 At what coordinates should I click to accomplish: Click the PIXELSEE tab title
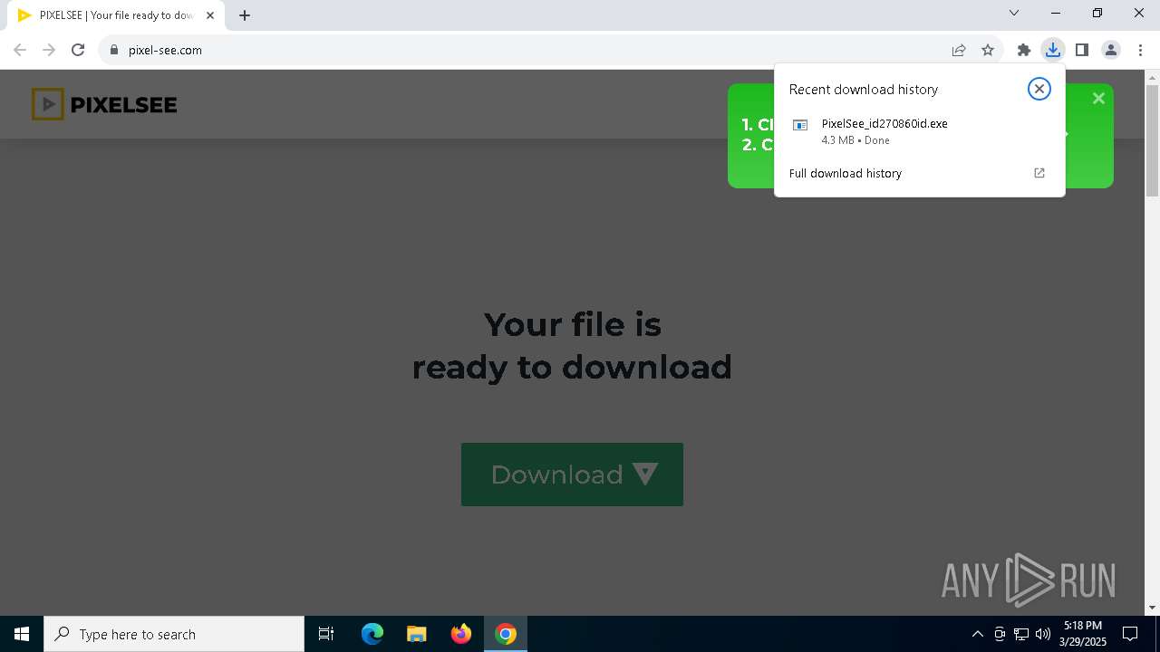pos(116,15)
